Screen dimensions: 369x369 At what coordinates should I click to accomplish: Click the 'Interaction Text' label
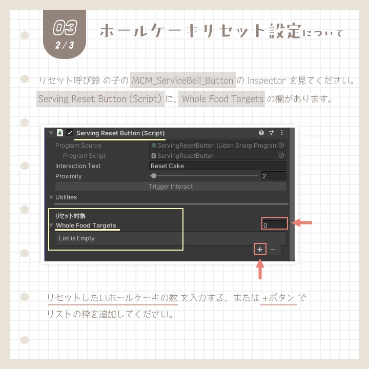pyautogui.click(x=78, y=166)
